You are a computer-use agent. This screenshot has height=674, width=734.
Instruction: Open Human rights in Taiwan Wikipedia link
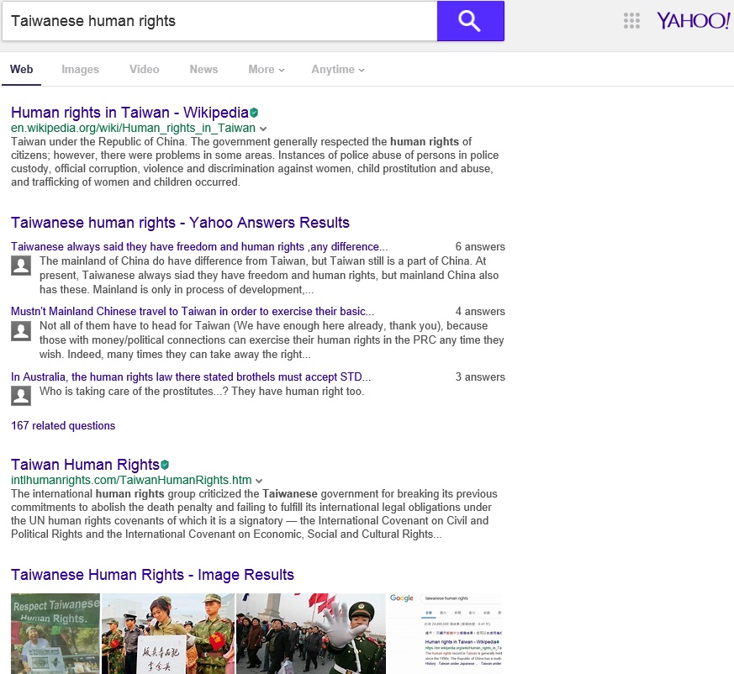click(x=129, y=113)
